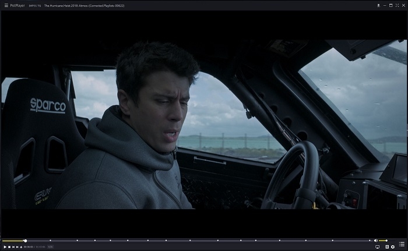Skip to the next track
The image size is (408, 251).
pyautogui.click(x=17, y=247)
